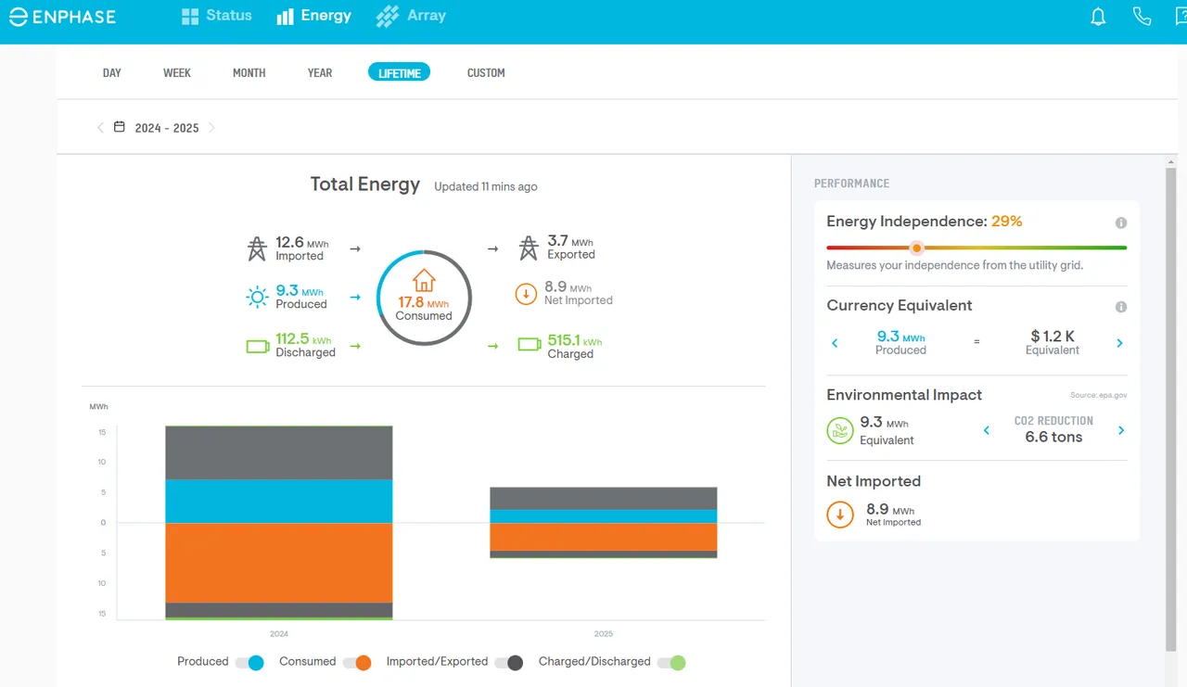Select the CUSTOM date range
The width and height of the screenshot is (1187, 687).
point(486,72)
